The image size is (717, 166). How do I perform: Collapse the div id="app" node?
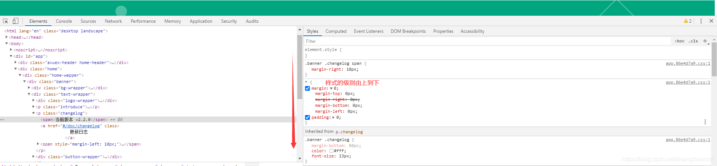[x=11, y=56]
